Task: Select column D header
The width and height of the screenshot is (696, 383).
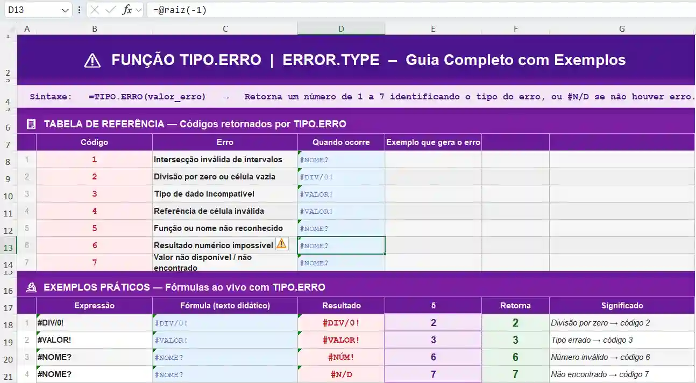Action: coord(341,29)
